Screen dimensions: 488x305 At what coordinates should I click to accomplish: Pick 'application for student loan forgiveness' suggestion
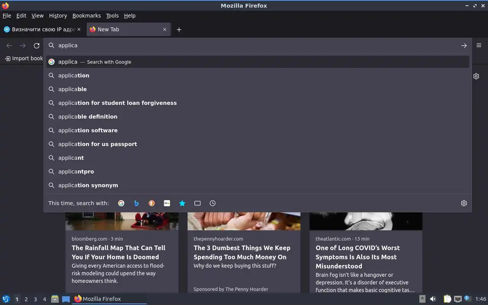258,103
